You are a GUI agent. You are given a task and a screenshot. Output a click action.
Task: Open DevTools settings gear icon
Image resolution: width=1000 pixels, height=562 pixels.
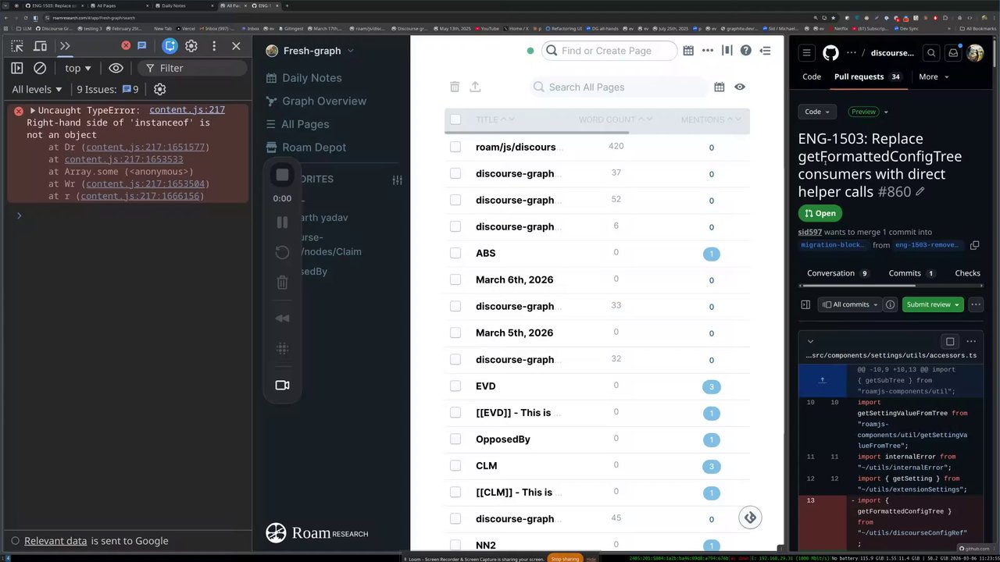(191, 46)
